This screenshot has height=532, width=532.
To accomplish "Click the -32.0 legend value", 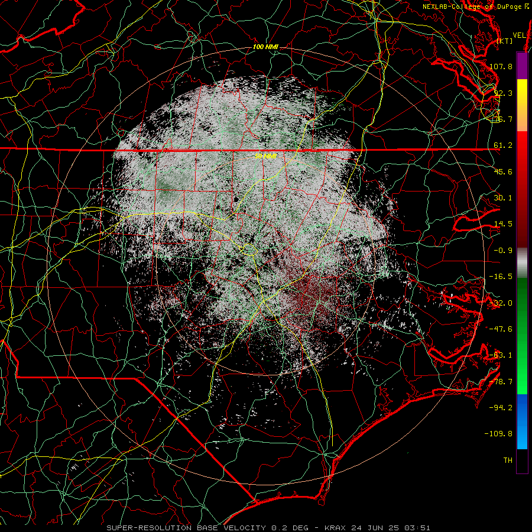I will [501, 303].
